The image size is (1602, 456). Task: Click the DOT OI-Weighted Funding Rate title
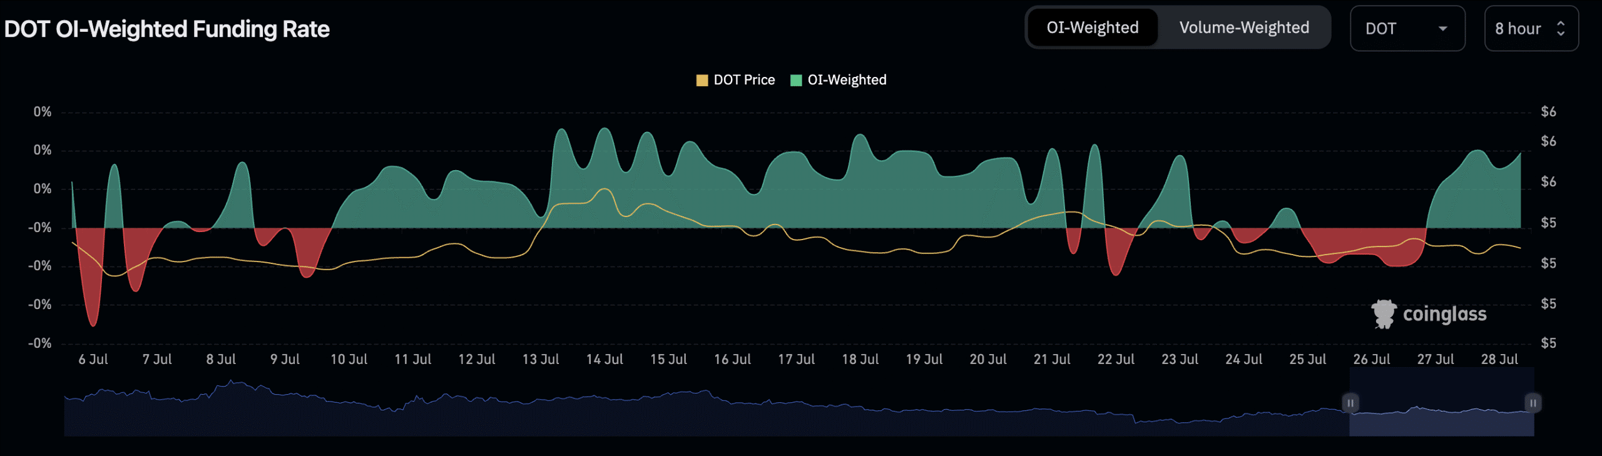point(166,29)
